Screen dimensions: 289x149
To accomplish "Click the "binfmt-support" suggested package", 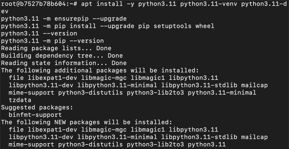I will (35, 114).
